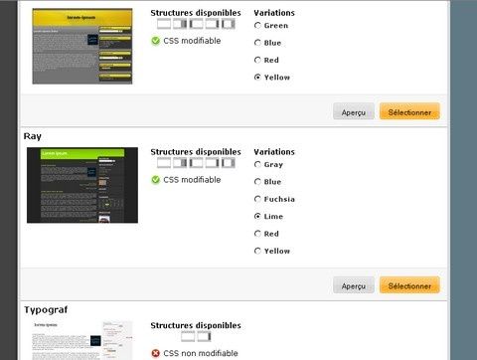
Task: Click the Typograf theme thumbnail
Action: pyautogui.click(x=82, y=340)
